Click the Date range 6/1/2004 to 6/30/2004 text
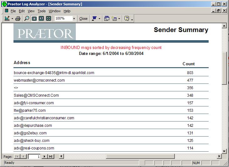 tap(111, 54)
